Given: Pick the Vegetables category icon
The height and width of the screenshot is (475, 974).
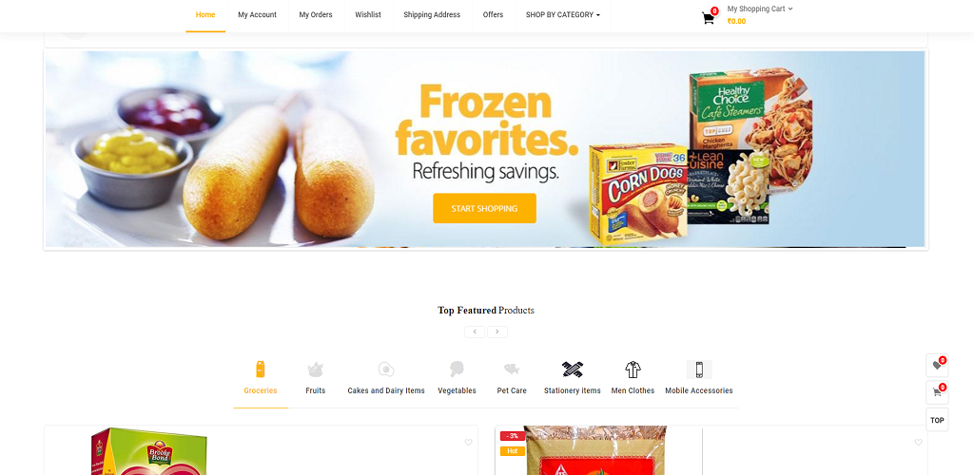Looking at the screenshot, I should point(457,369).
